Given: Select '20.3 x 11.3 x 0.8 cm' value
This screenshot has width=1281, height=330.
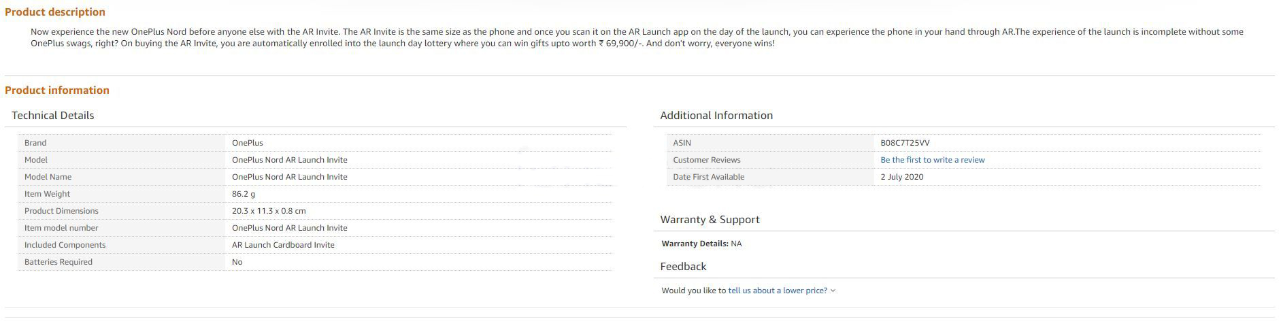Looking at the screenshot, I should (269, 211).
